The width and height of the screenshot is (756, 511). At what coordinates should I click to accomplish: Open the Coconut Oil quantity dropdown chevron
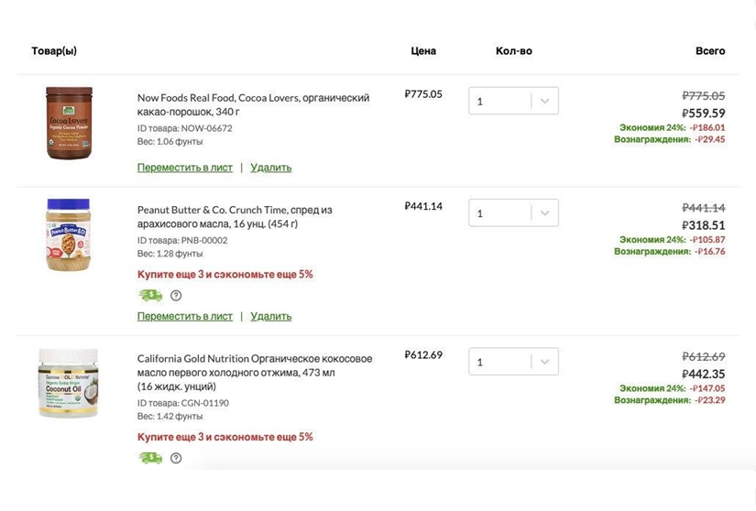pyautogui.click(x=544, y=363)
